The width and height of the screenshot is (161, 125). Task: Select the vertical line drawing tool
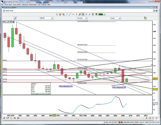click(x=77, y=14)
